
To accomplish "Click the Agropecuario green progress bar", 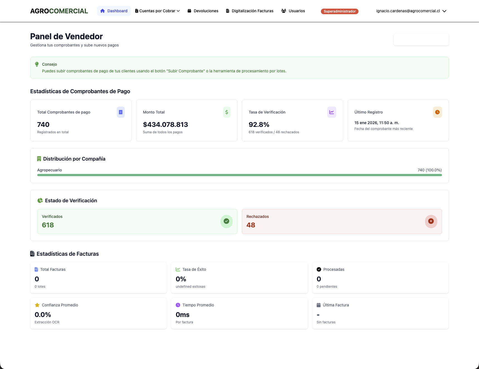I will [239, 175].
